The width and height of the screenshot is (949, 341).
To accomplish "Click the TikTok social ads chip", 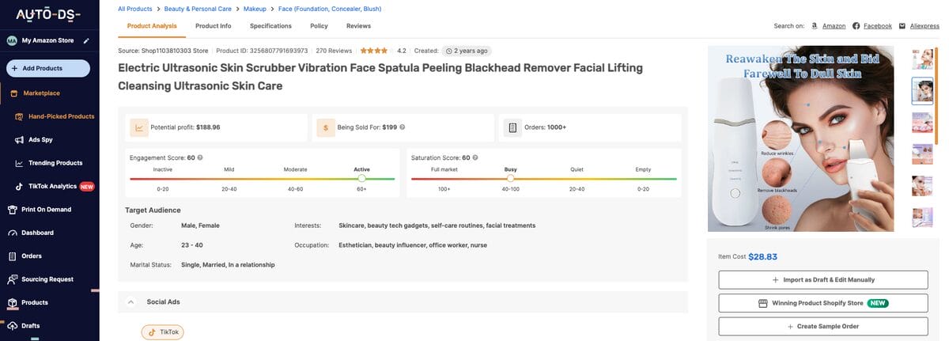I will point(162,332).
